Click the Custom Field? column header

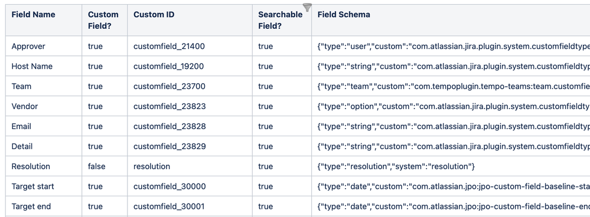click(103, 20)
